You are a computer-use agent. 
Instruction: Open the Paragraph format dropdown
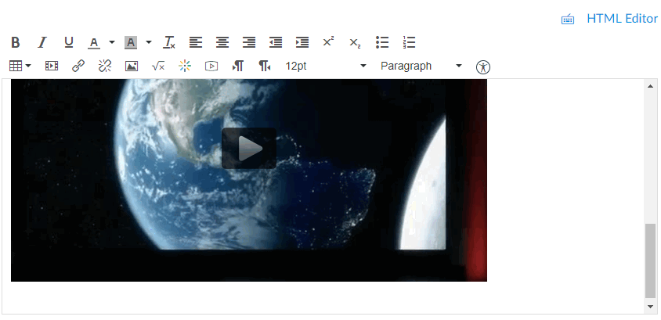[421, 66]
